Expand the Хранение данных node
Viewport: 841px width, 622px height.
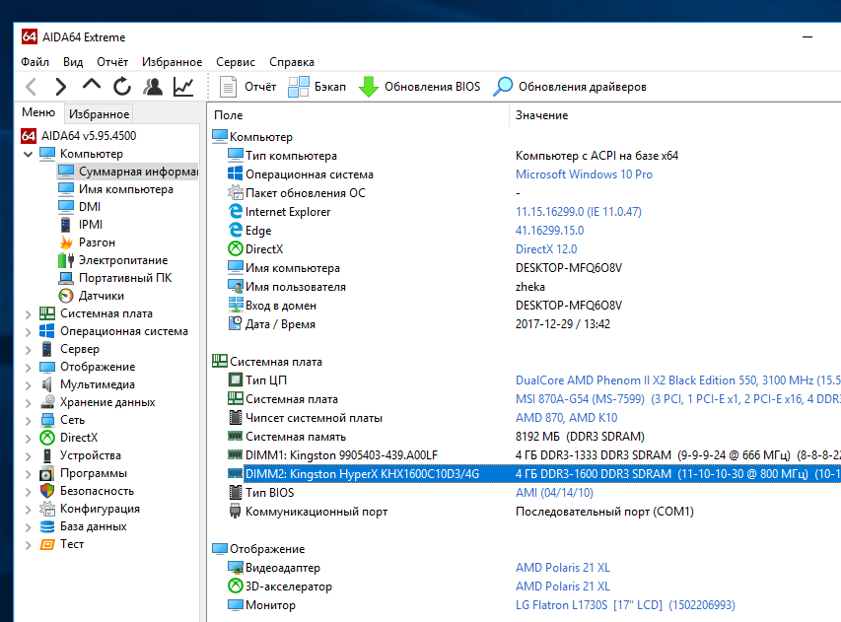point(28,402)
